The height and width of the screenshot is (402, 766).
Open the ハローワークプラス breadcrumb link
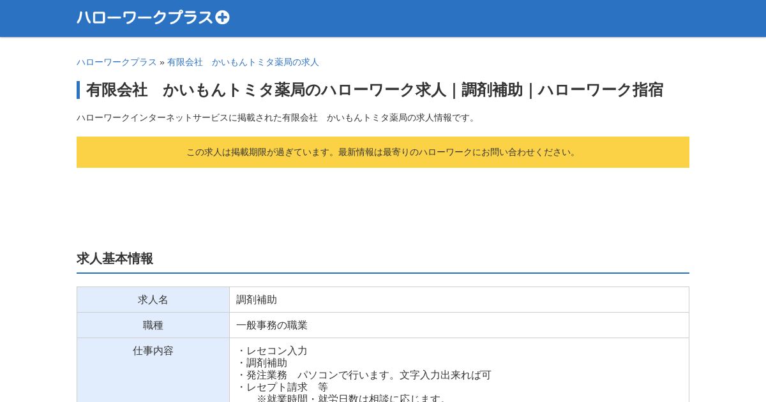(117, 62)
